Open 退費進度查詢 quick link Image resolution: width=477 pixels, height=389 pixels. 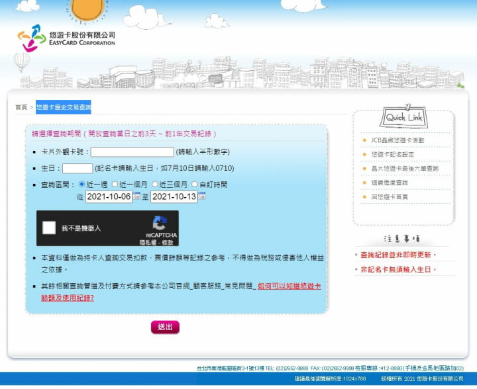pyautogui.click(x=390, y=183)
